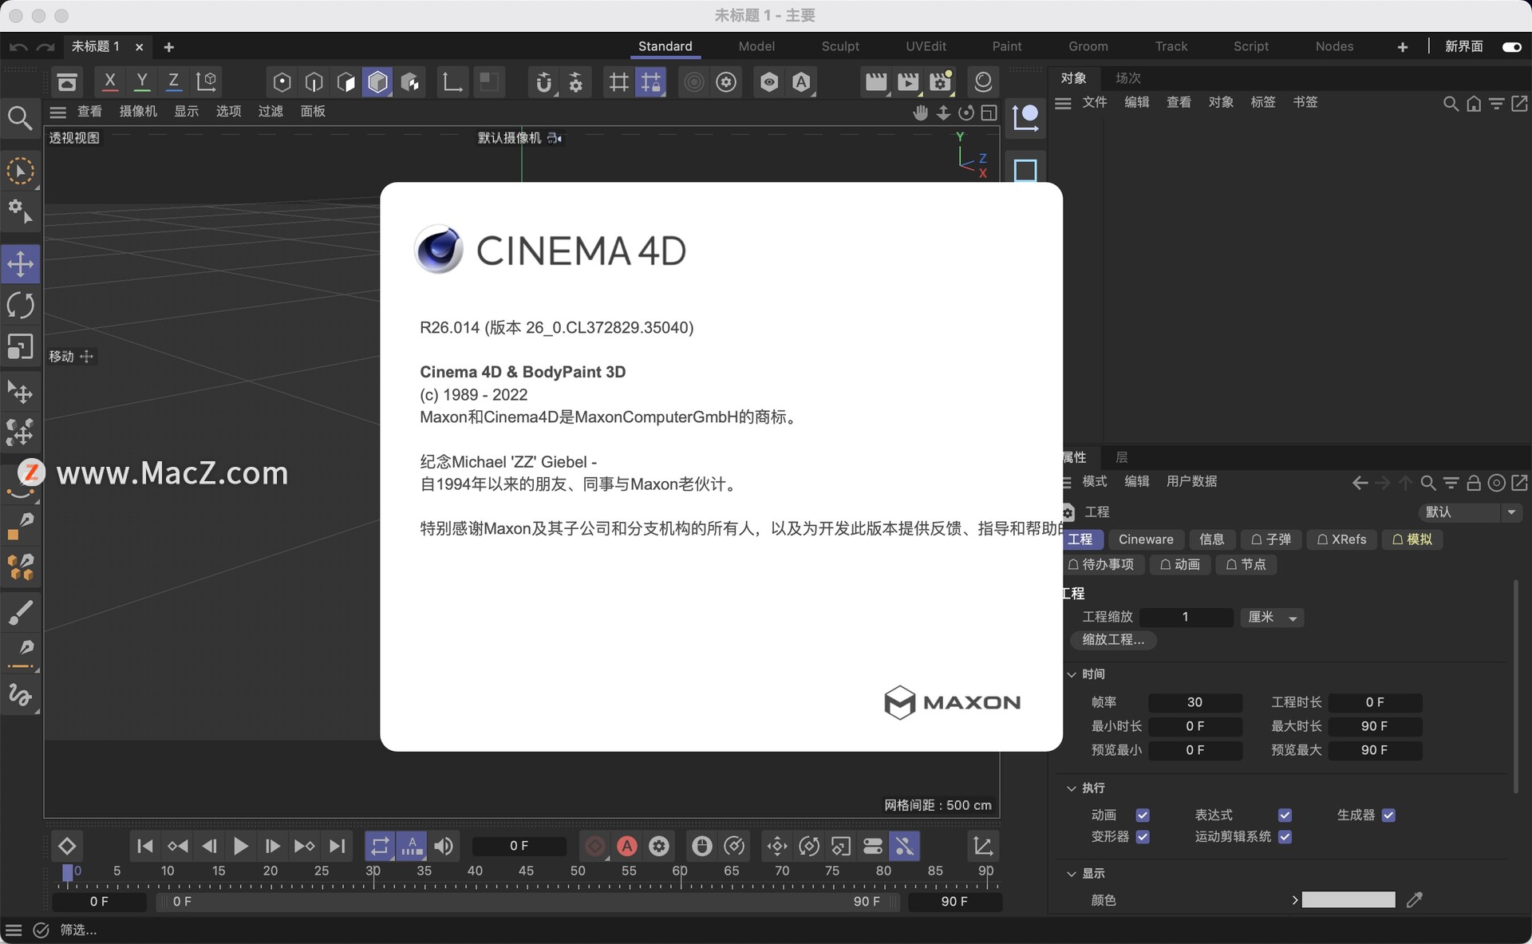Go to end of animation
Image resolution: width=1532 pixels, height=944 pixels.
[338, 846]
